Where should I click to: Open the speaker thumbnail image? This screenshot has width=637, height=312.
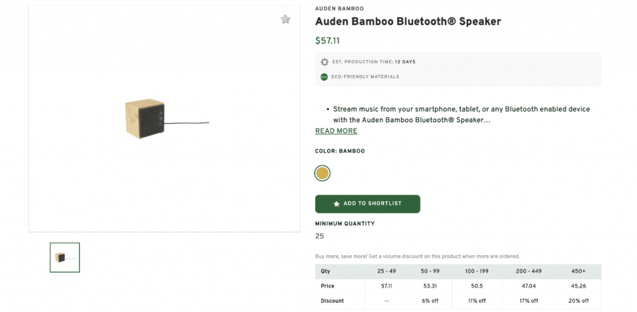(x=65, y=257)
